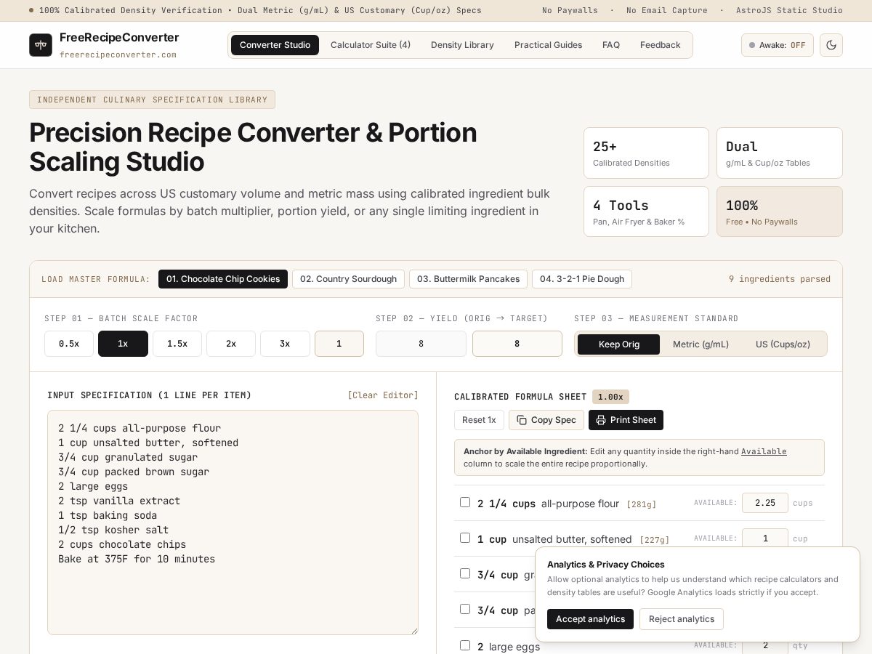This screenshot has width=872, height=654.
Task: Click Print Sheet button
Action: click(626, 420)
